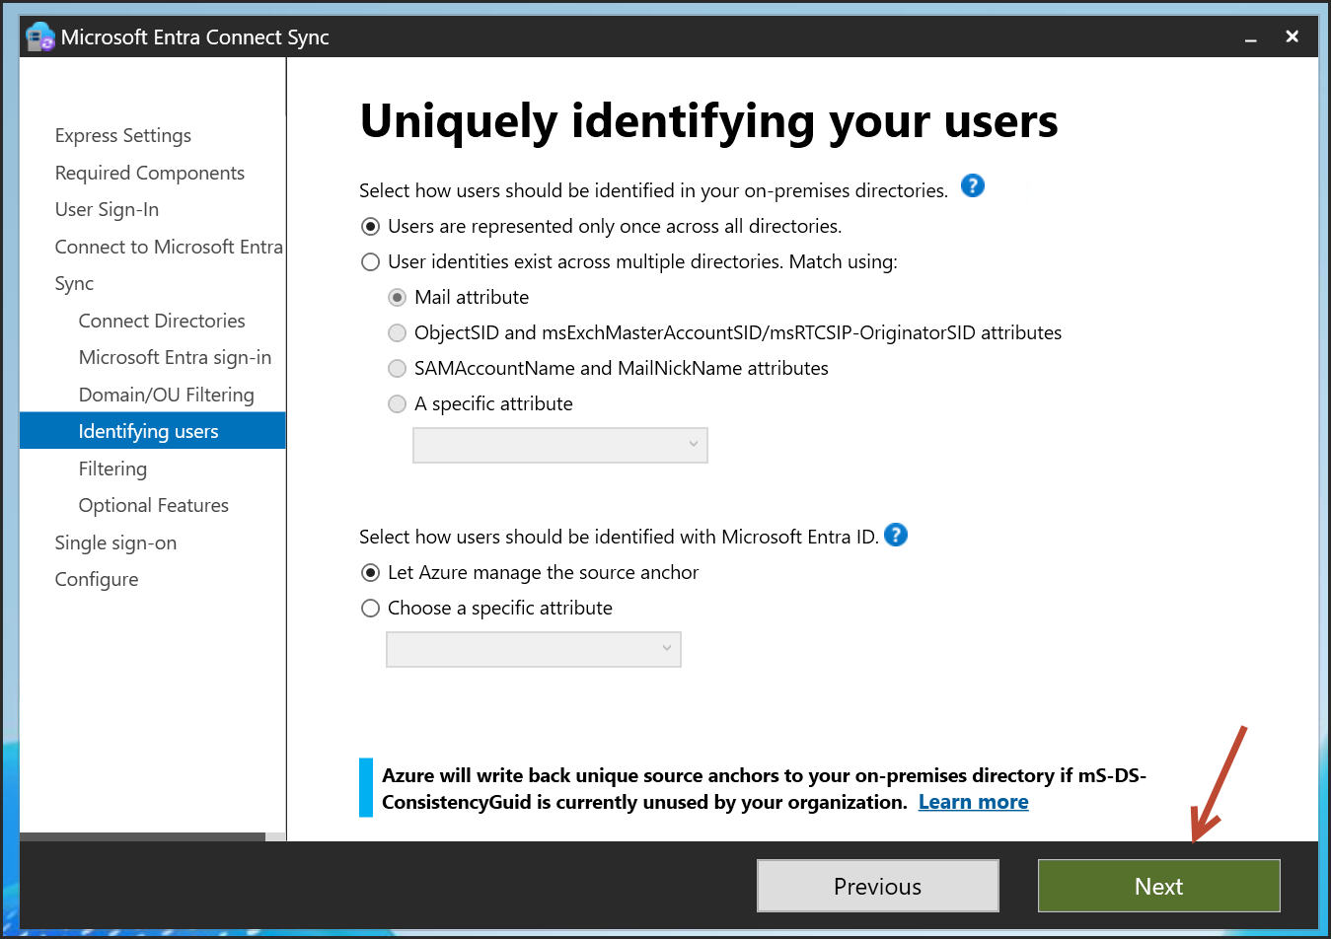Click the help icon next to Microsoft Entra ID
The image size is (1331, 939).
click(895, 535)
